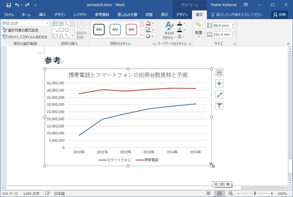Switch to Read Mode view
Viewport: 293px width, 197px height.
(x=208, y=194)
